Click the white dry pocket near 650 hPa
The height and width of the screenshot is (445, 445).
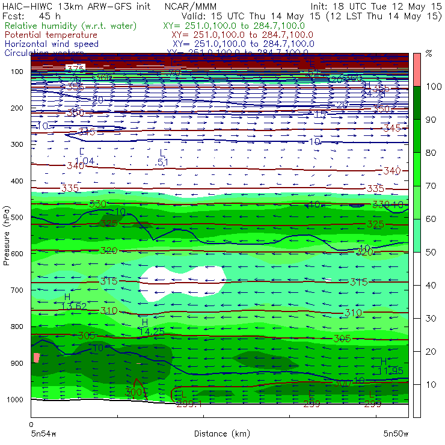point(183,284)
